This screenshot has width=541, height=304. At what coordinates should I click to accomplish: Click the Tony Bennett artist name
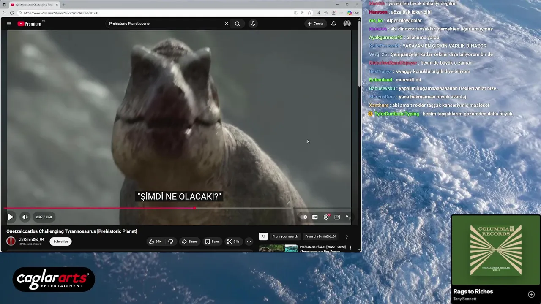click(464, 299)
